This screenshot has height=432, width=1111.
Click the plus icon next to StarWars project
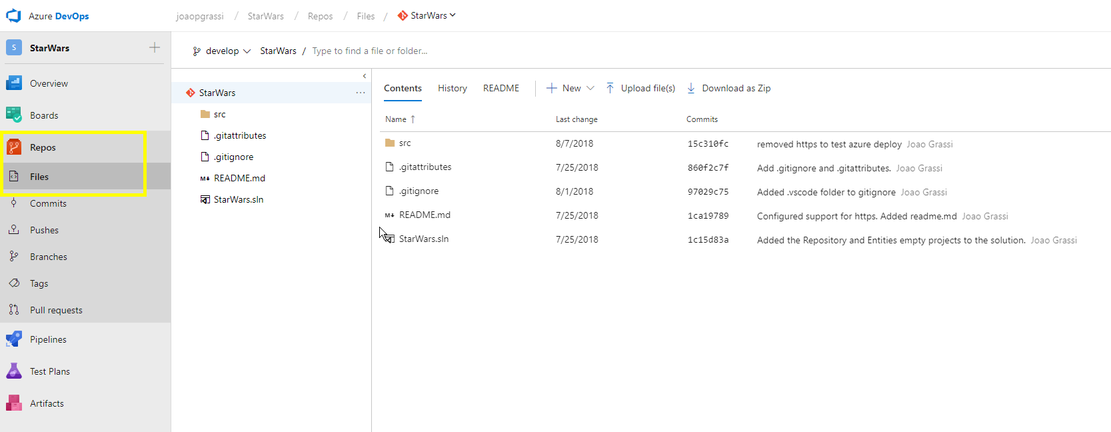click(x=155, y=47)
